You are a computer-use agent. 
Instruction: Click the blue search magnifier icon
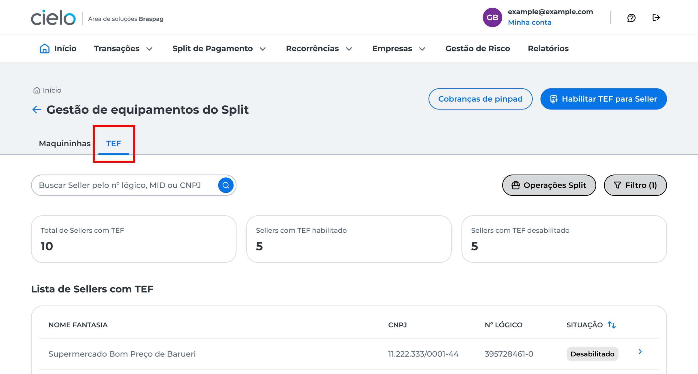click(x=226, y=185)
